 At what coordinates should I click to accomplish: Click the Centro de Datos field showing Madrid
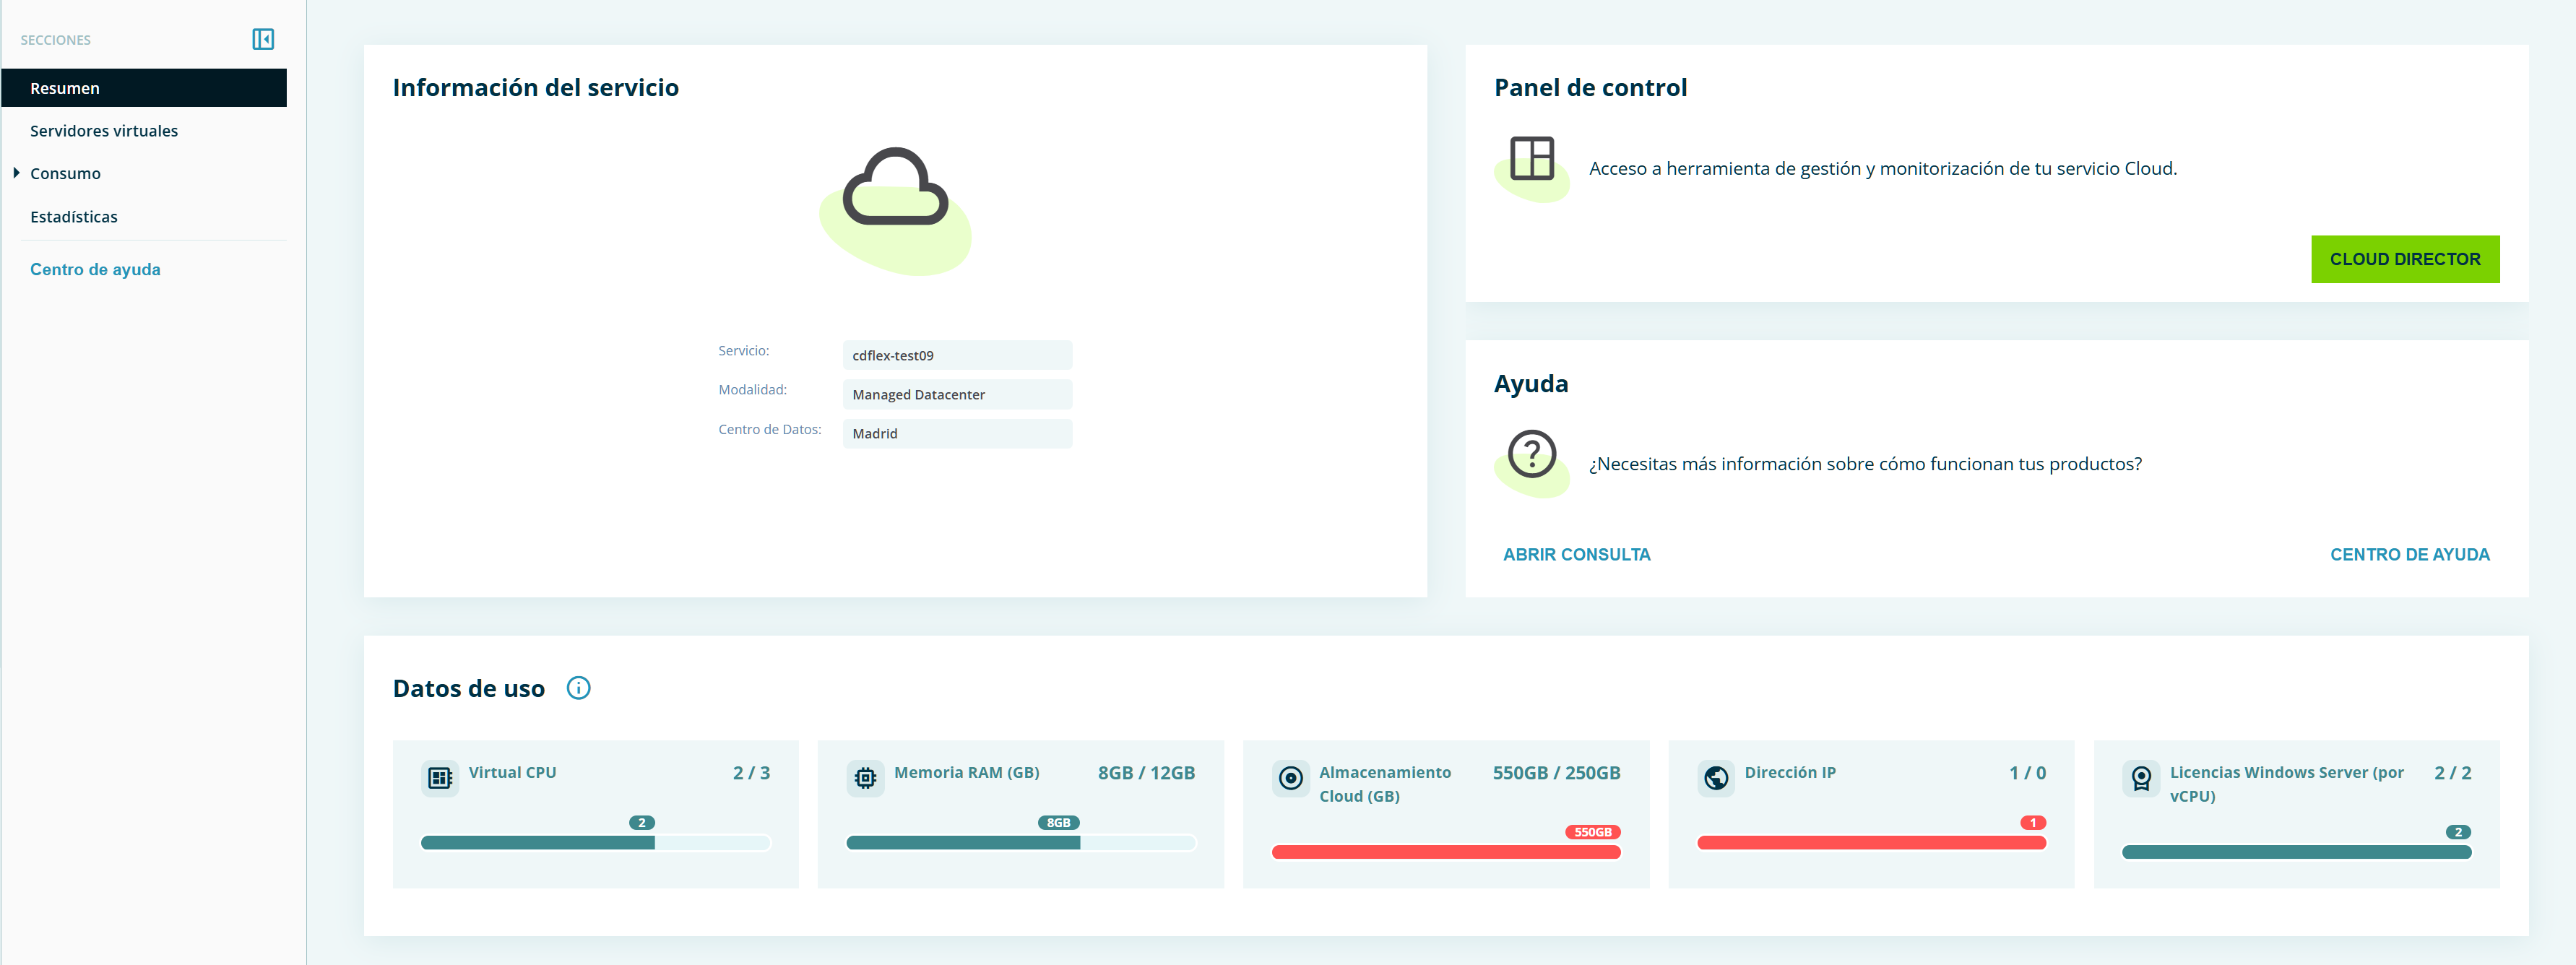coord(956,433)
